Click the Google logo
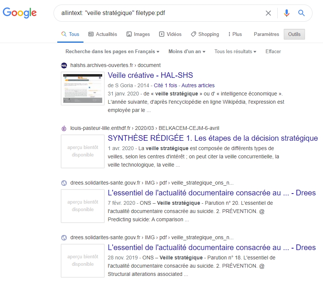Viewport: 323px width, 283px height. [x=19, y=13]
